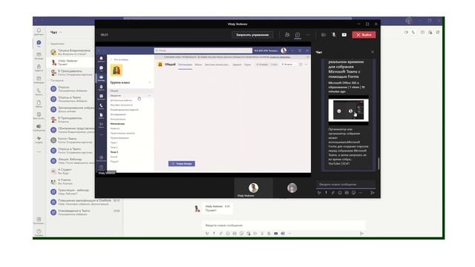Open Встреча dropdown in shared channel header
This screenshot has width=475, height=267.
(288, 65)
